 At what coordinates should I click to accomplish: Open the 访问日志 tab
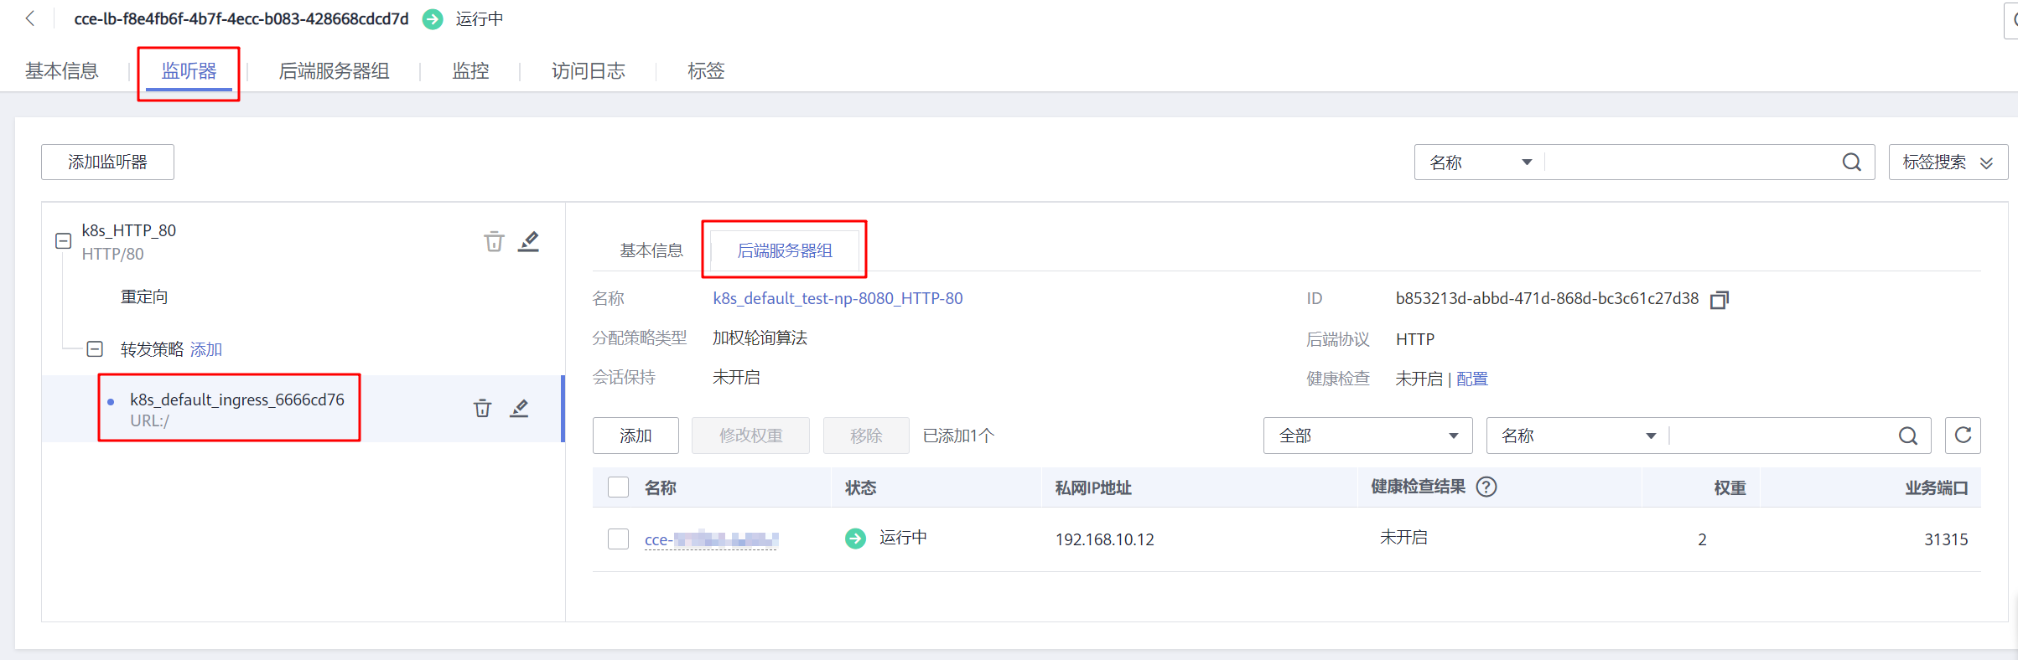tap(589, 71)
